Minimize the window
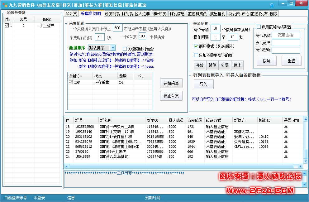 click(x=282, y=3)
